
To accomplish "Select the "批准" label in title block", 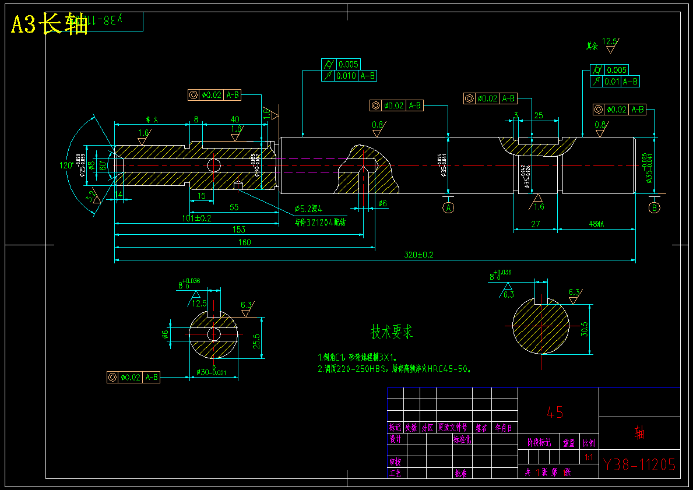I will 460,473.
